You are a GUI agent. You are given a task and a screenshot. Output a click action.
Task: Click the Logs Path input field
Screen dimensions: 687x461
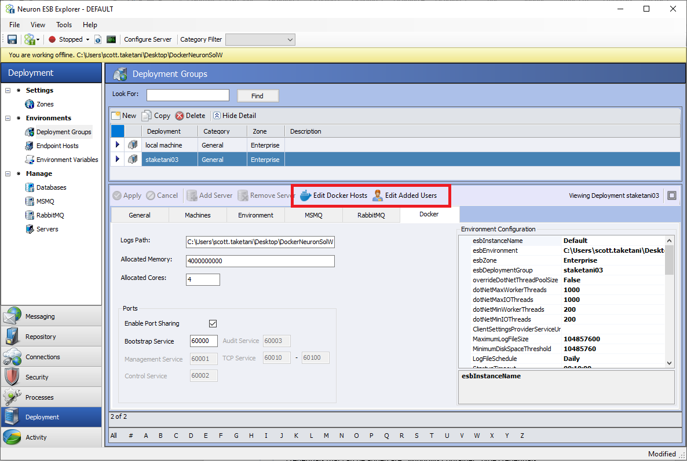pyautogui.click(x=260, y=242)
